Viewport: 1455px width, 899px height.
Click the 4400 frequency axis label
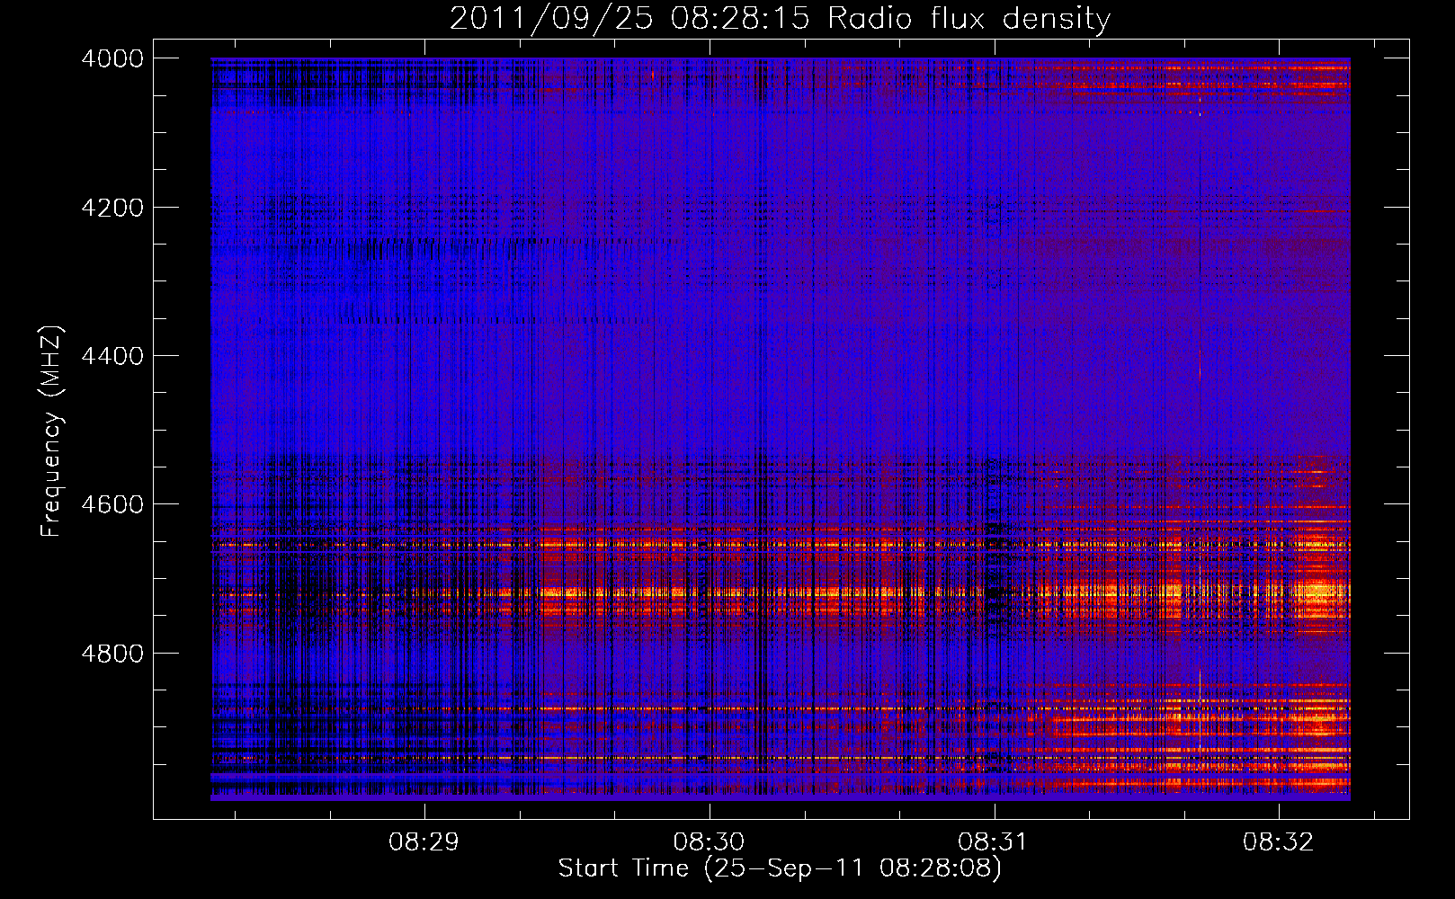112,356
